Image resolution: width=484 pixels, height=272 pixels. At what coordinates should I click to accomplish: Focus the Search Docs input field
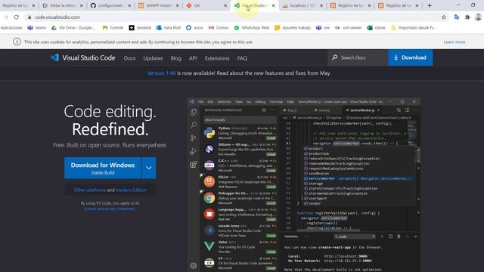point(358,57)
